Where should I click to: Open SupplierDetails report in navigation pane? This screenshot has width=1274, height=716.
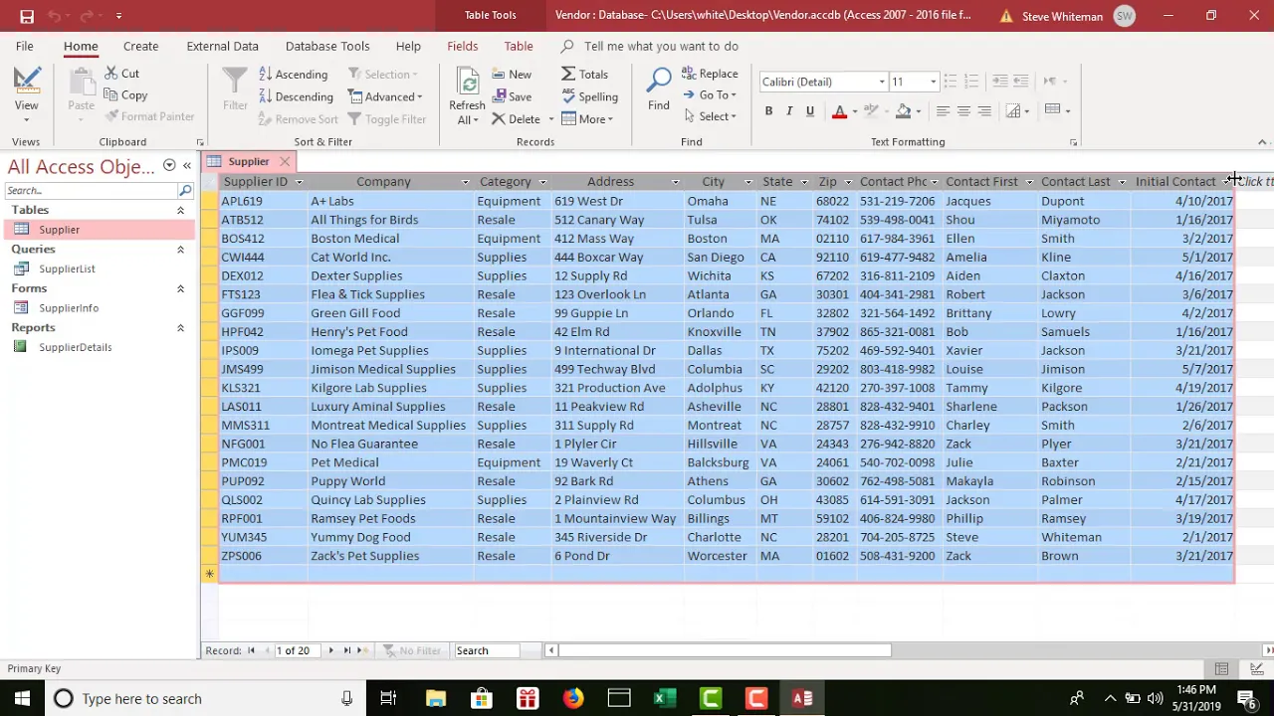pos(75,347)
